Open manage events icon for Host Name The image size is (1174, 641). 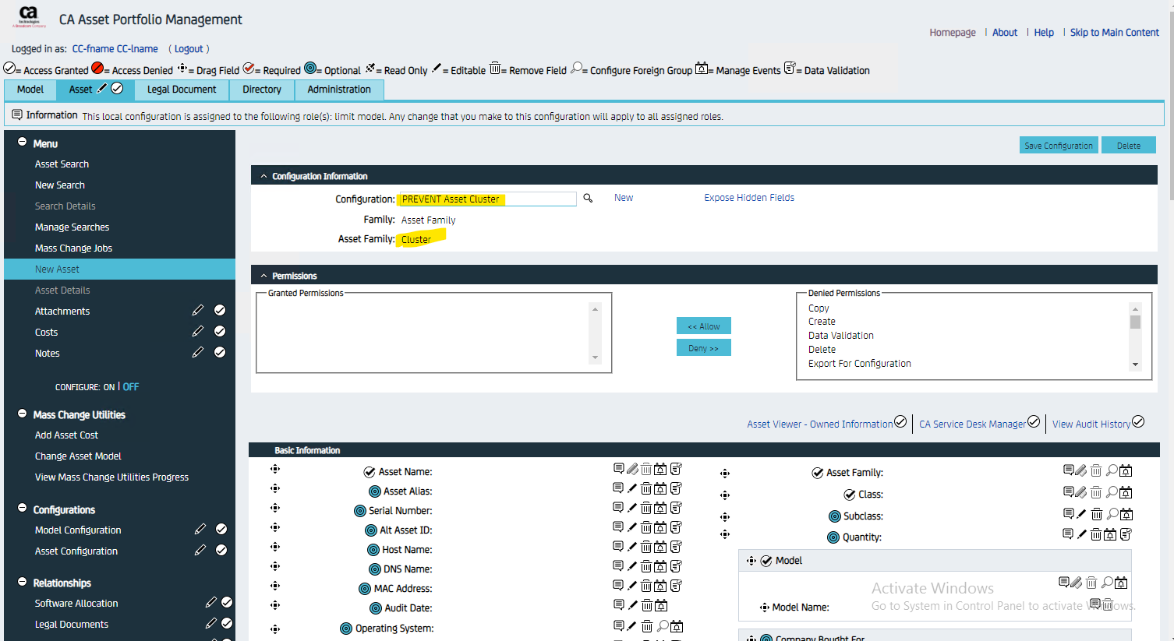click(660, 547)
